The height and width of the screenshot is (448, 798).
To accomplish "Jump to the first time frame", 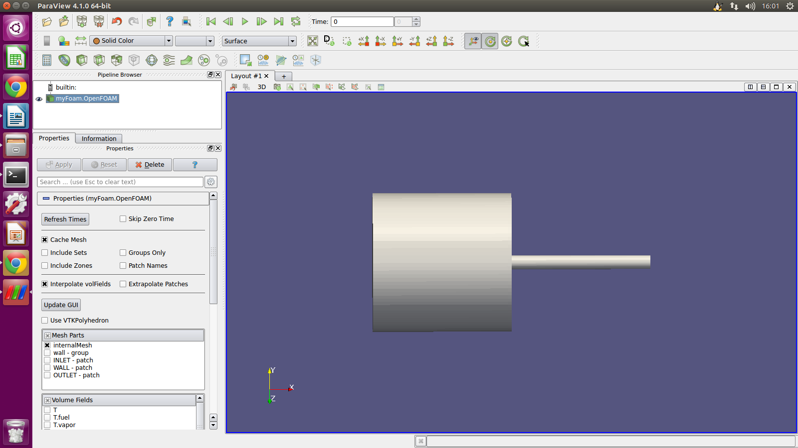I will tap(211, 21).
